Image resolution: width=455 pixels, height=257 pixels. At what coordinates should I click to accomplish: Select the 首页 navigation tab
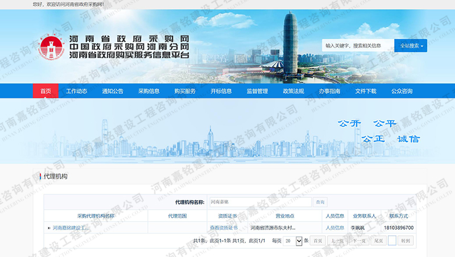click(x=45, y=91)
